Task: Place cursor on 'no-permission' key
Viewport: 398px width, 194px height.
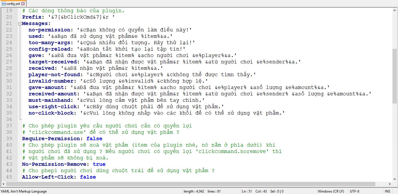Action: (49, 30)
